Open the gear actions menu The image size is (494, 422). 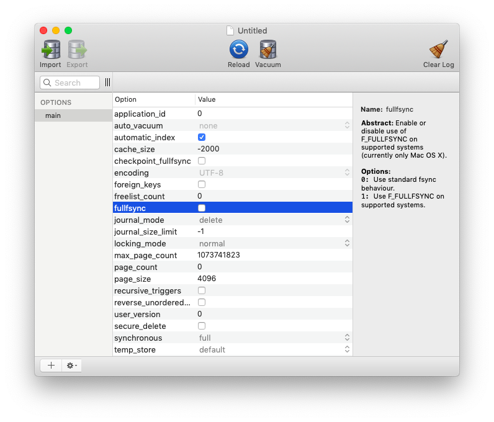tap(71, 366)
